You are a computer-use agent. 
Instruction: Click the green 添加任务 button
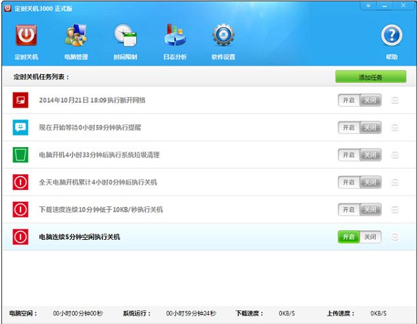[x=370, y=77]
